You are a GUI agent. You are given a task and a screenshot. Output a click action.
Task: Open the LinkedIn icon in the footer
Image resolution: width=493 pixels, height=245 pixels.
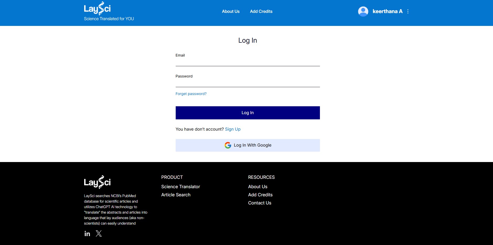click(87, 233)
